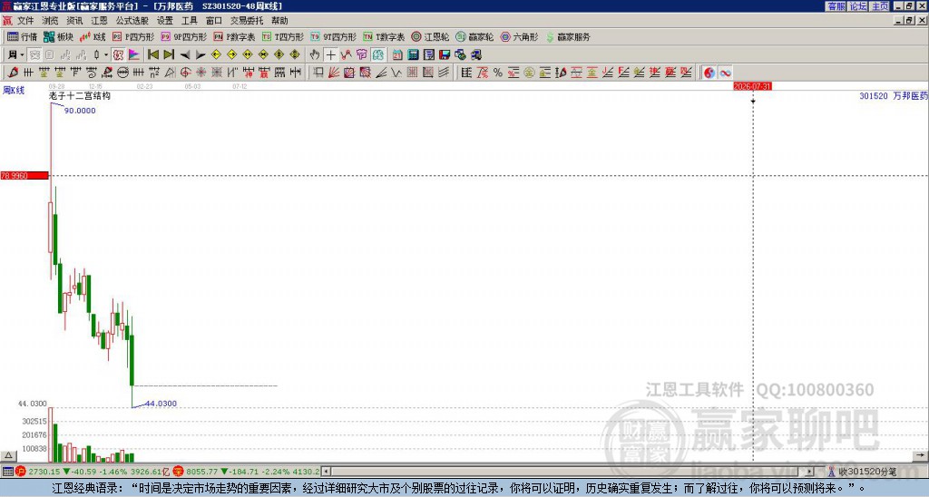Pick the percent % retracement tool
This screenshot has height=497, width=929.
coord(498,73)
